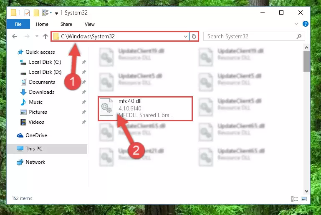
Task: Open the Customize Quick Access Toolbar dropdown
Action: click(56, 13)
